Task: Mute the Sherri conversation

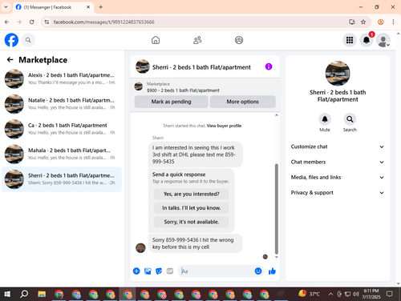Action: [325, 119]
